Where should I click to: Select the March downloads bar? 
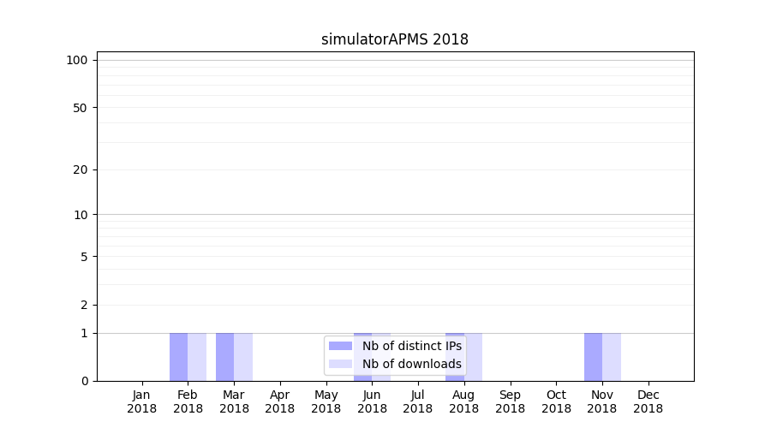tap(243, 357)
